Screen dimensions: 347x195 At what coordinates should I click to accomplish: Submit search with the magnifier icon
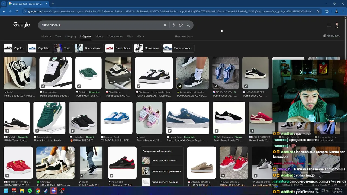click(188, 25)
